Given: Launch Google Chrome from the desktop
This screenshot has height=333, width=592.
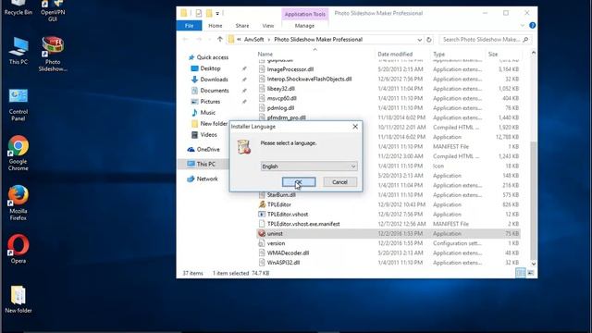Looking at the screenshot, I should (18, 154).
